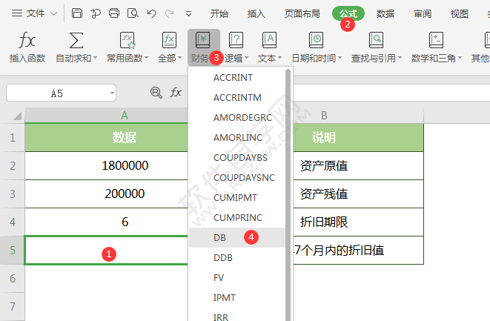Viewport: 490px width, 321px height.
Task: Switch to the 插入 (Insert) tab
Action: click(x=256, y=13)
